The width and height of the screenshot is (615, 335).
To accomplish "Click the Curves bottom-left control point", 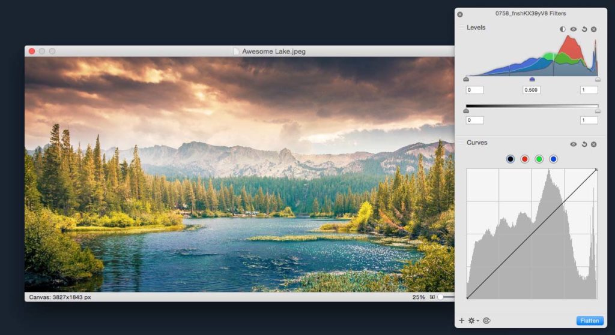I will pyautogui.click(x=467, y=298).
